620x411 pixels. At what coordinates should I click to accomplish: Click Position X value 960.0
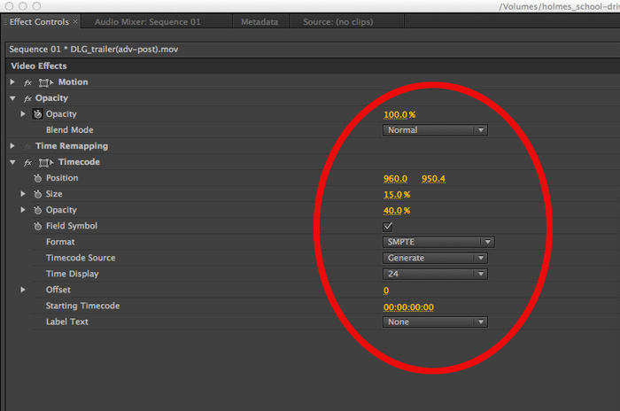[395, 179]
